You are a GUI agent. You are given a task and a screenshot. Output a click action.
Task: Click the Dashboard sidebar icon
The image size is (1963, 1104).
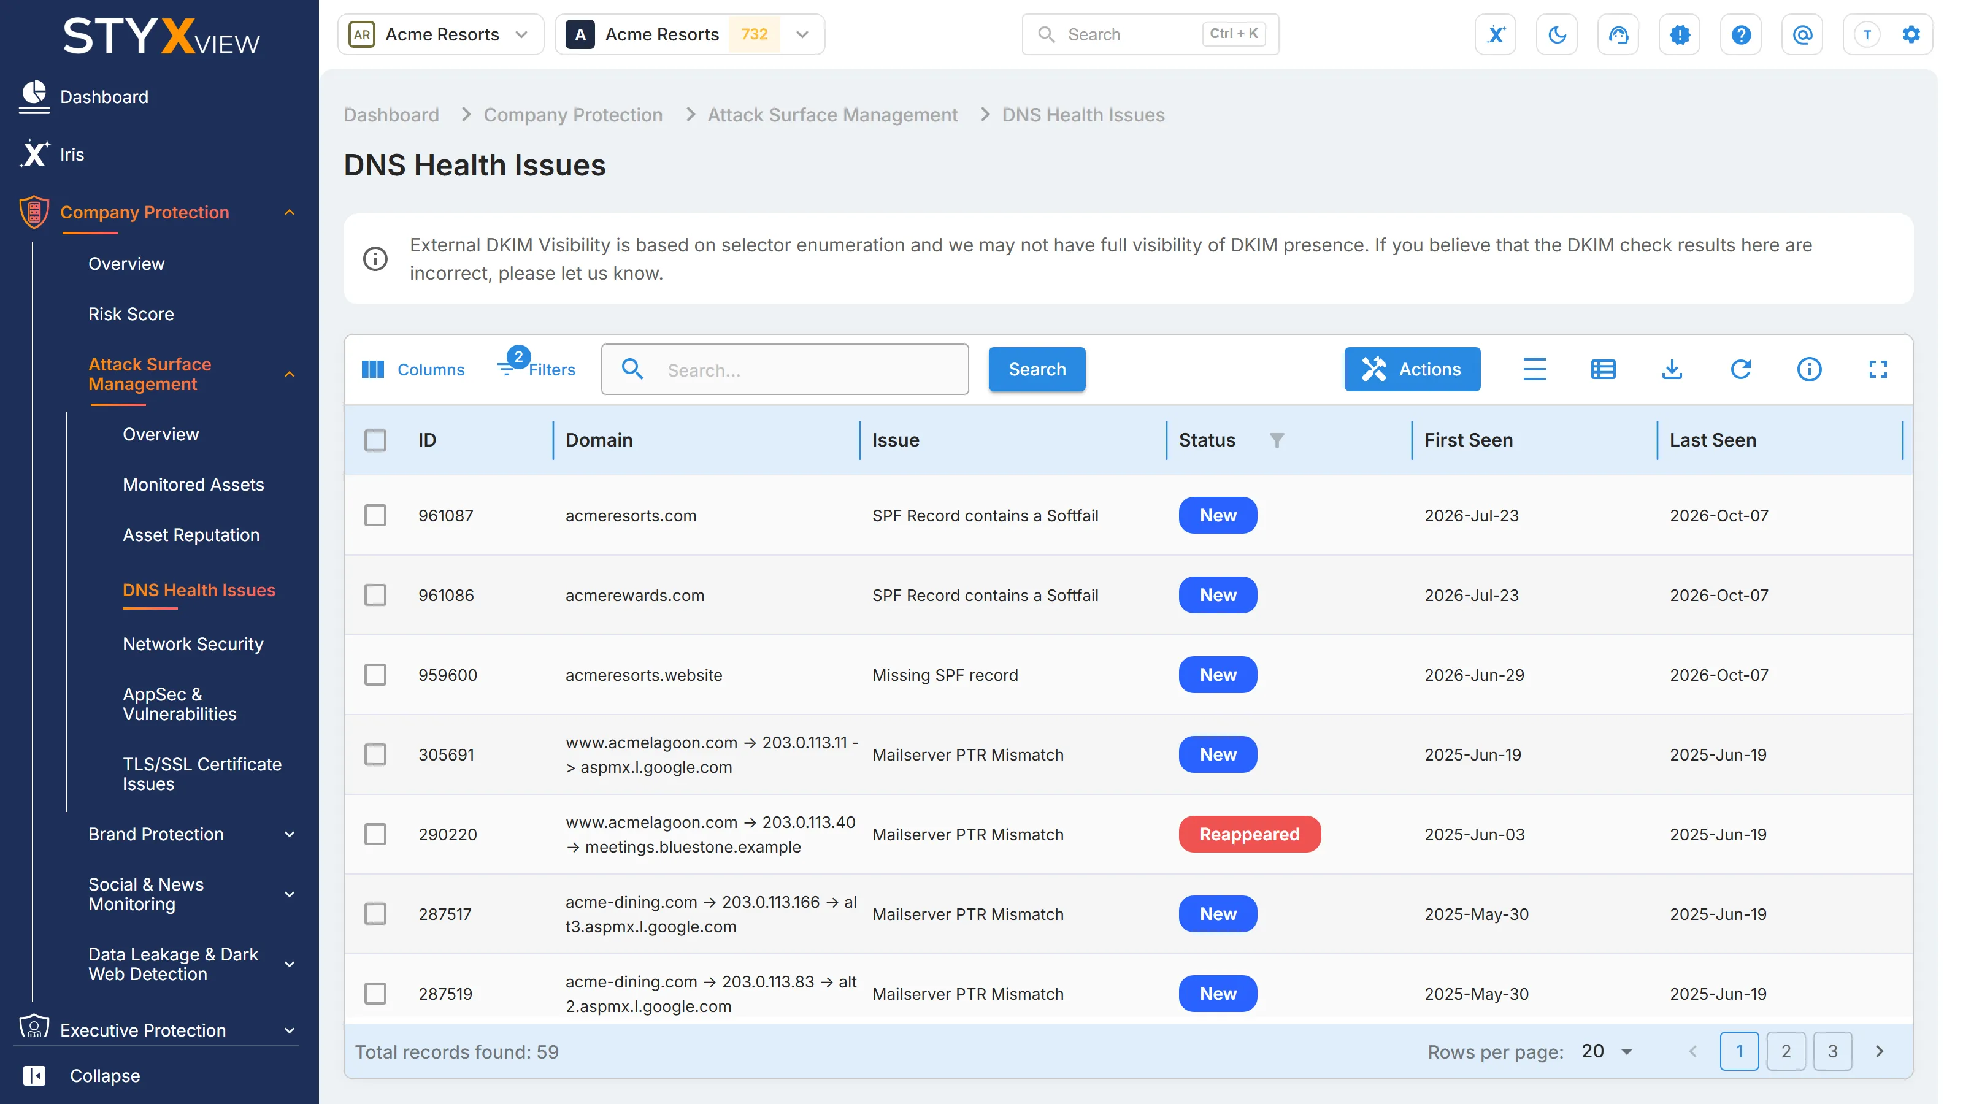pos(34,97)
